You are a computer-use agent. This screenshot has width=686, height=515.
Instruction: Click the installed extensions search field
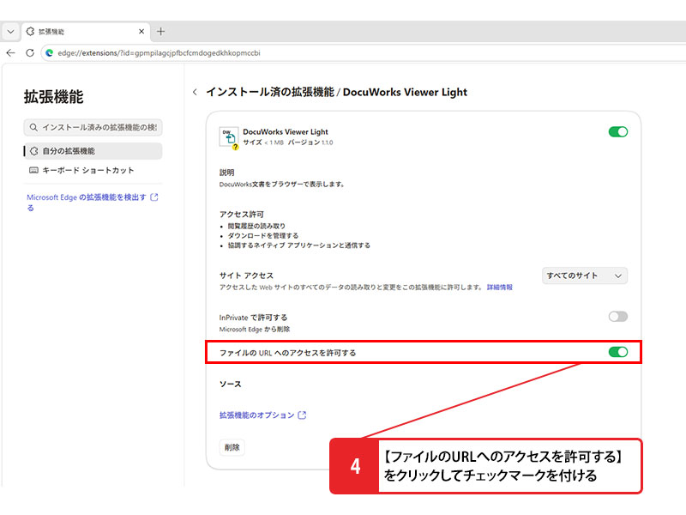coord(93,127)
